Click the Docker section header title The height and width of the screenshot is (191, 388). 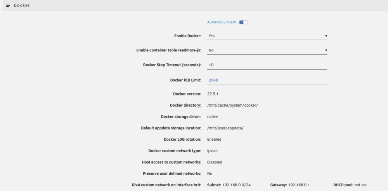pos(22,5)
